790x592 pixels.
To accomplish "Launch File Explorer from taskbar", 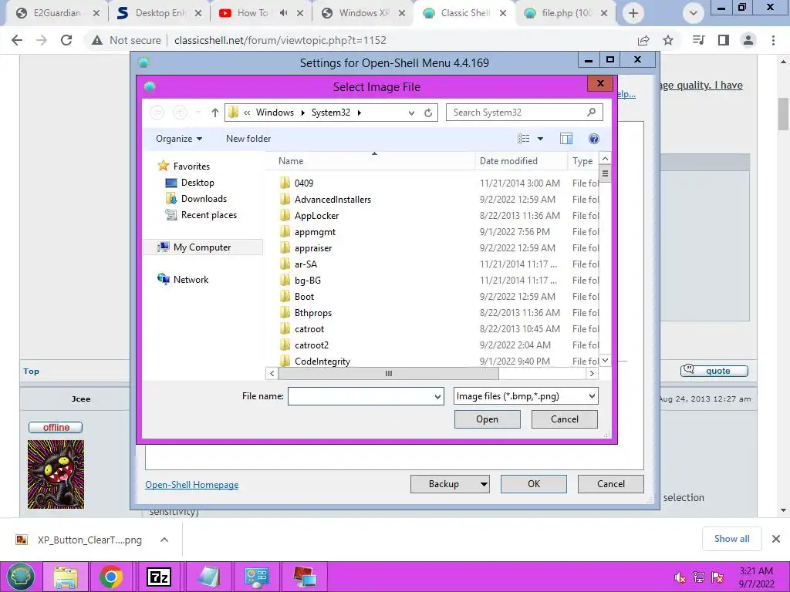I will 66,577.
